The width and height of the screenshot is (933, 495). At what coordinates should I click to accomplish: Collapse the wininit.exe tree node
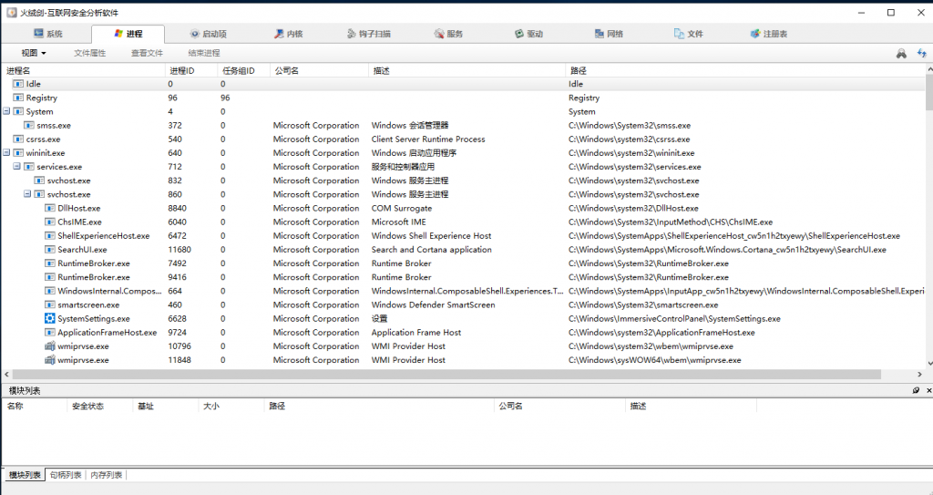[x=6, y=152]
